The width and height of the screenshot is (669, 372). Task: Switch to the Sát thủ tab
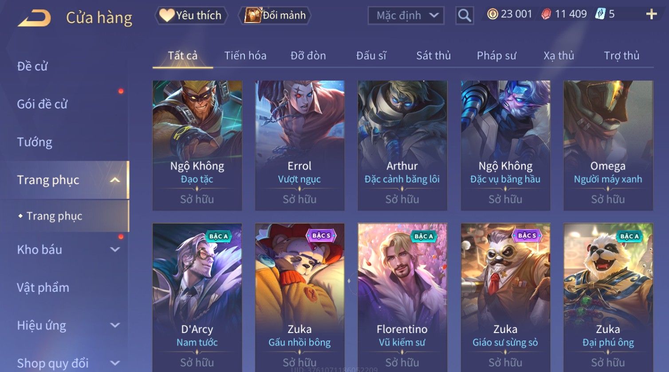(433, 56)
